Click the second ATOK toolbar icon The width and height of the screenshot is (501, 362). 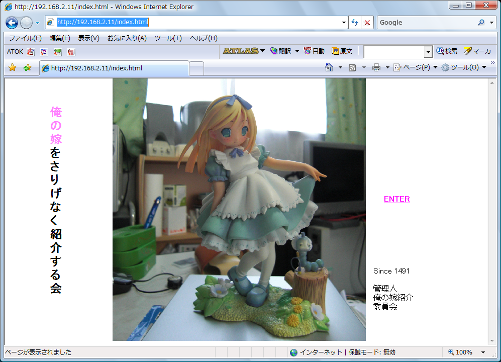pyautogui.click(x=44, y=52)
